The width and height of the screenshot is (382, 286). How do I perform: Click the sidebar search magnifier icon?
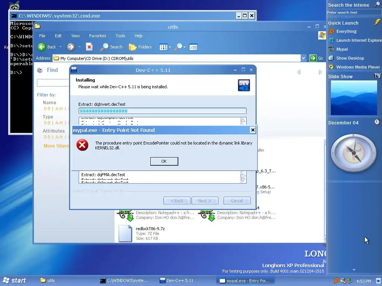tap(377, 4)
